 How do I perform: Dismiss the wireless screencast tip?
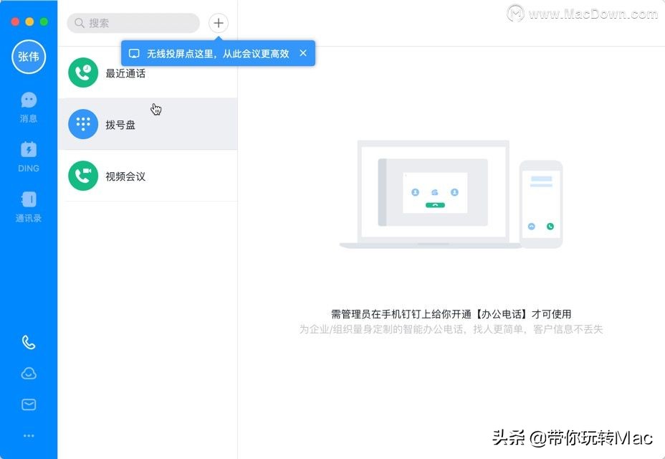pos(303,52)
